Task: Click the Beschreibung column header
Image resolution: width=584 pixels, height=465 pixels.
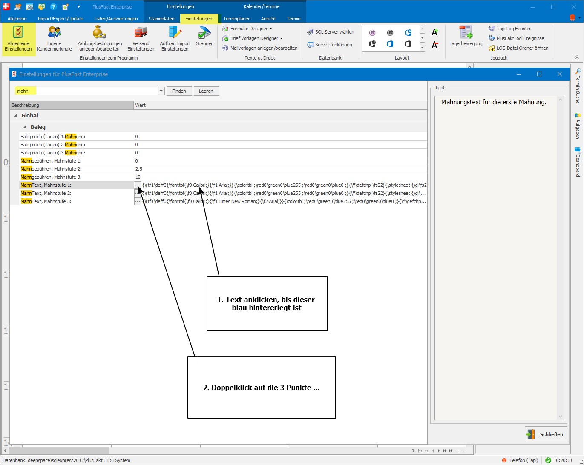Action: [72, 105]
